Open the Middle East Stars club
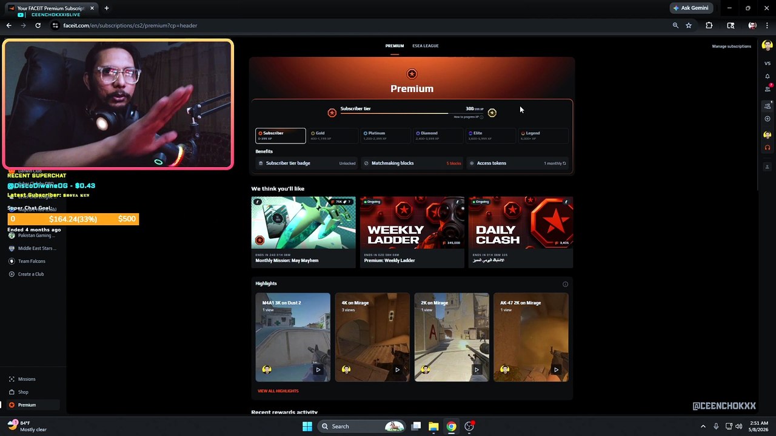 tap(33, 248)
